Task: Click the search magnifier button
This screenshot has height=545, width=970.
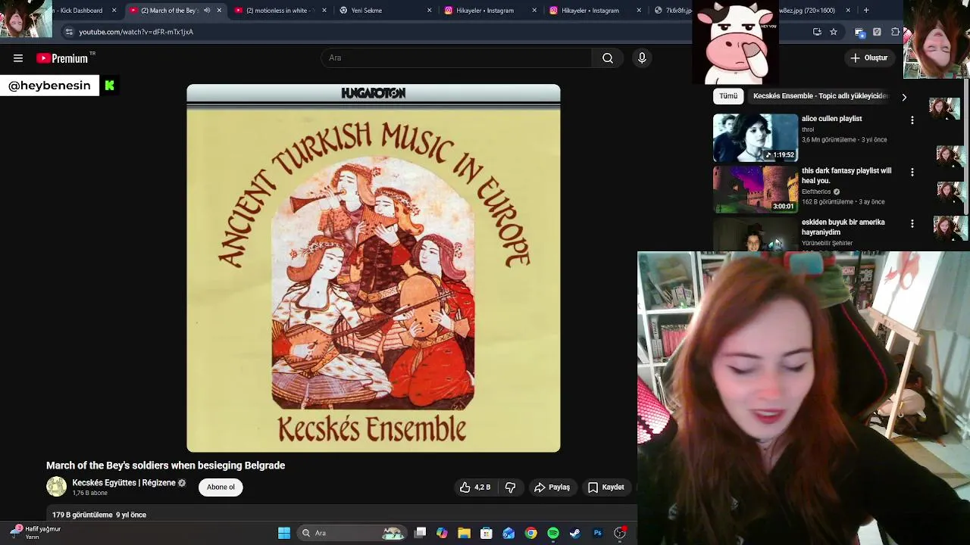Action: click(x=608, y=58)
